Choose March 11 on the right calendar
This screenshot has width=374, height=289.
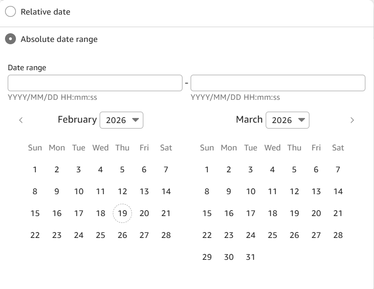273,191
